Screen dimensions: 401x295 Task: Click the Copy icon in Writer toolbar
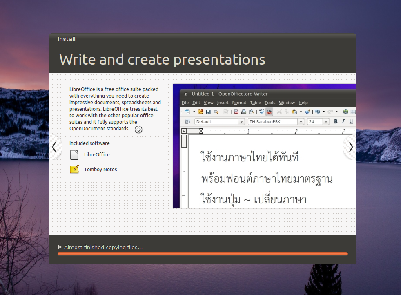click(287, 112)
